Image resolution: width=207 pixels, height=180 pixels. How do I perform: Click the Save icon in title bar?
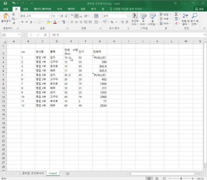coord(5,3)
